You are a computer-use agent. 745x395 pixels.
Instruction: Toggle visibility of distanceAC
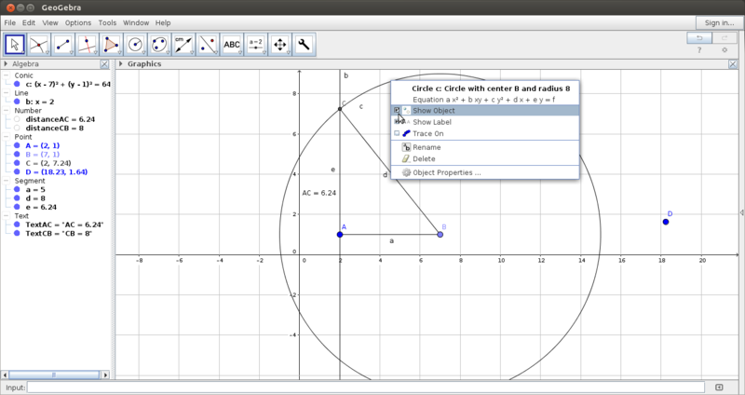pos(17,119)
